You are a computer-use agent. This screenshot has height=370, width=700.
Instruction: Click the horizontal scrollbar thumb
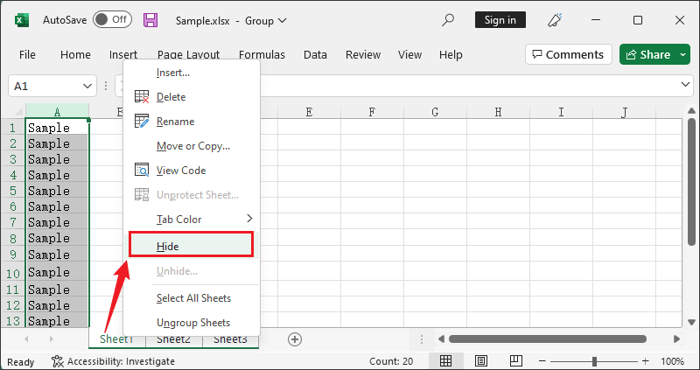(548, 339)
